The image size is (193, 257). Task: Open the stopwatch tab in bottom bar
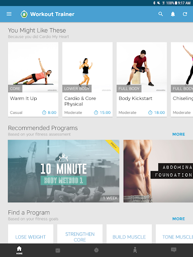(96, 250)
